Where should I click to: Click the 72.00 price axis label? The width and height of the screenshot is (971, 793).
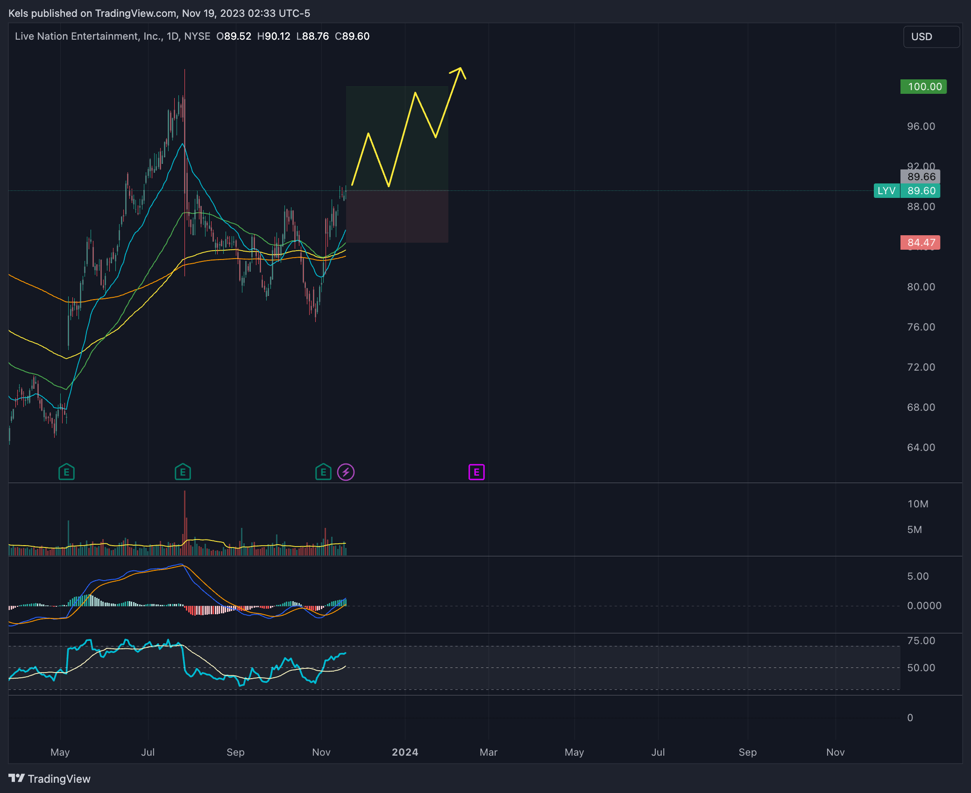coord(921,367)
